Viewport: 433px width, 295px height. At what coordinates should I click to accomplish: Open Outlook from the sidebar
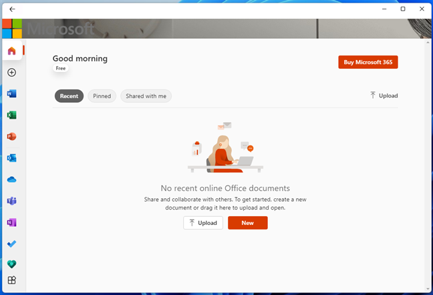click(11, 158)
